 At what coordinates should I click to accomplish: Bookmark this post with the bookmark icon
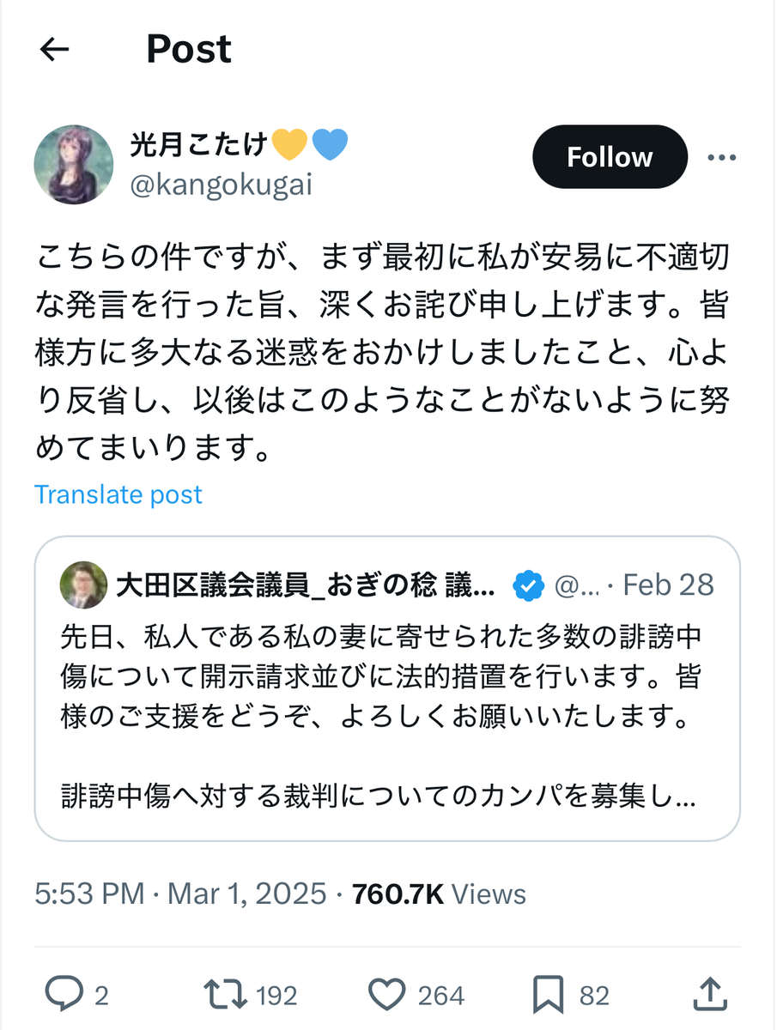[548, 995]
